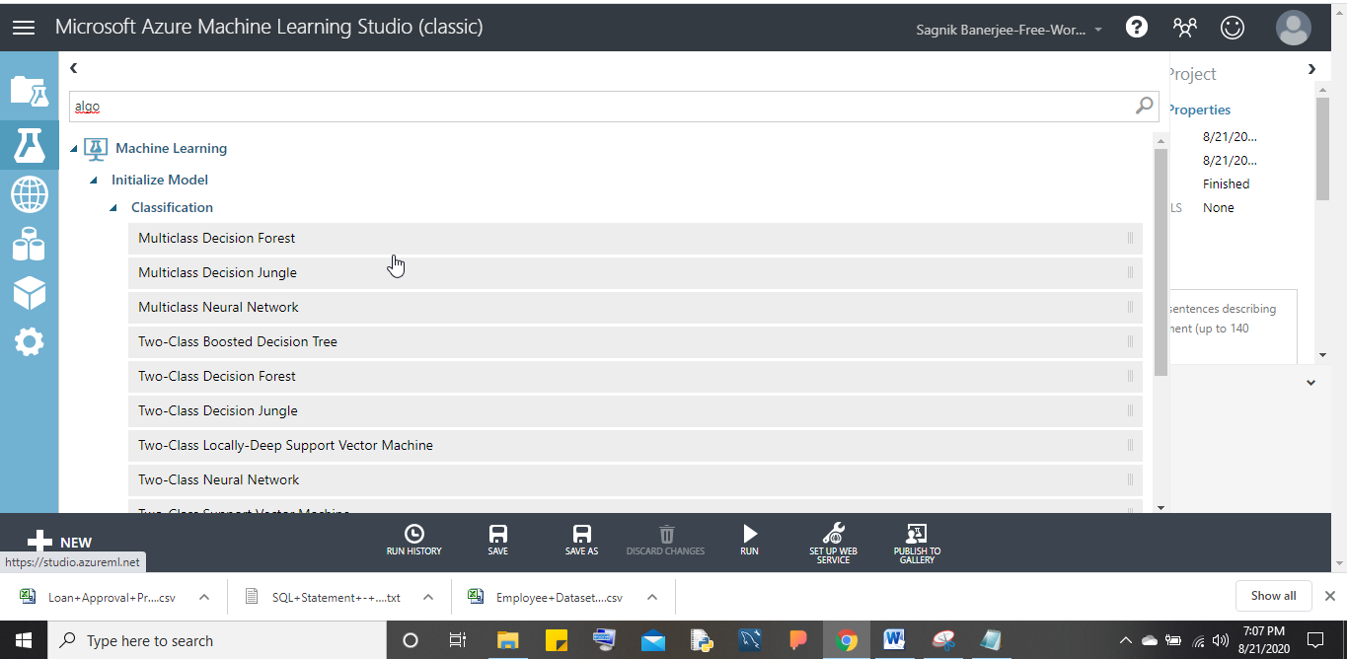Click the New plus button
Image resolution: width=1347 pixels, height=659 pixels.
59,542
